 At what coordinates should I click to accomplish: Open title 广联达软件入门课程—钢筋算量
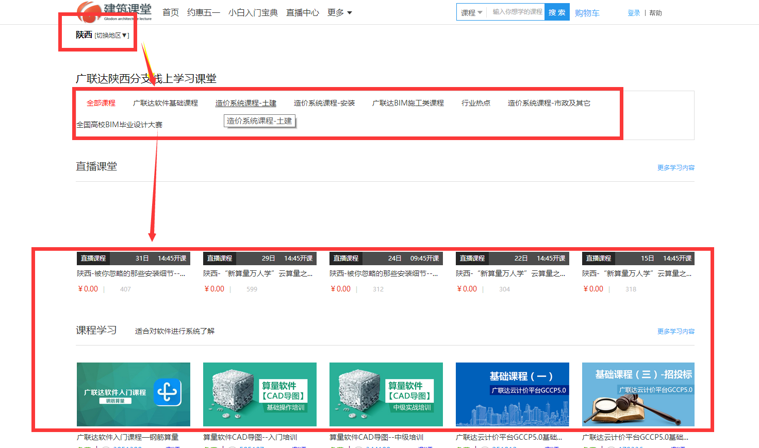(x=128, y=437)
